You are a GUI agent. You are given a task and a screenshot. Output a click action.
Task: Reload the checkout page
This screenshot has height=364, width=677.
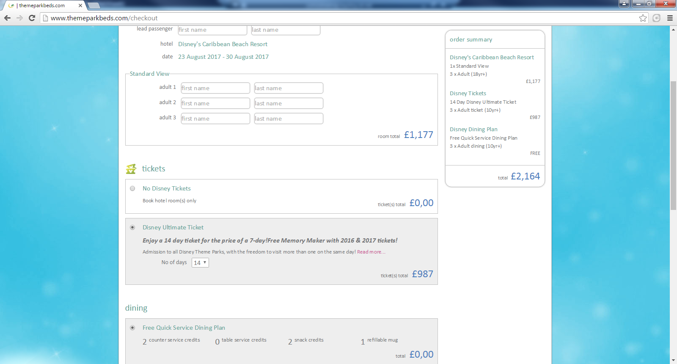coord(32,18)
